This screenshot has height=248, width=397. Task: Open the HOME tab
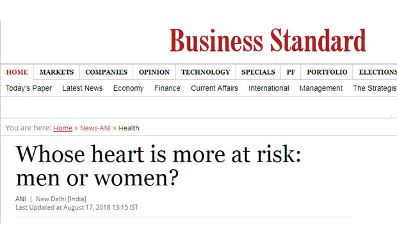coord(17,72)
